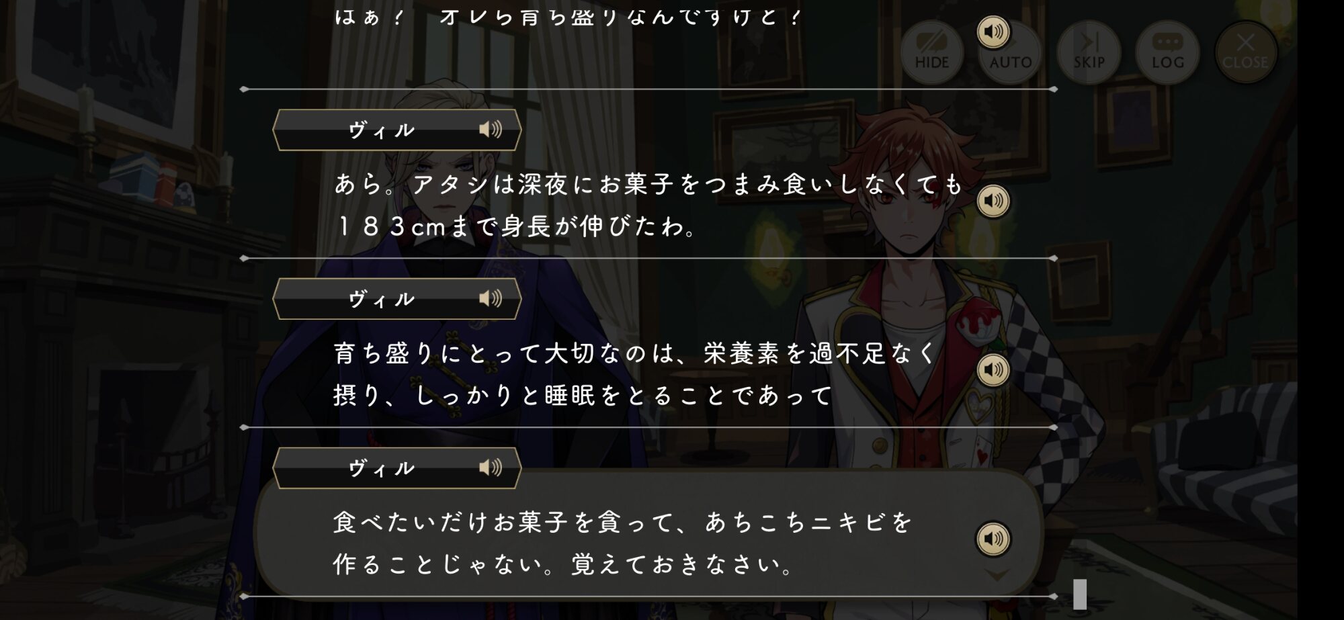
Task: Play voice for top cut-off dialogue line
Action: coord(993,32)
